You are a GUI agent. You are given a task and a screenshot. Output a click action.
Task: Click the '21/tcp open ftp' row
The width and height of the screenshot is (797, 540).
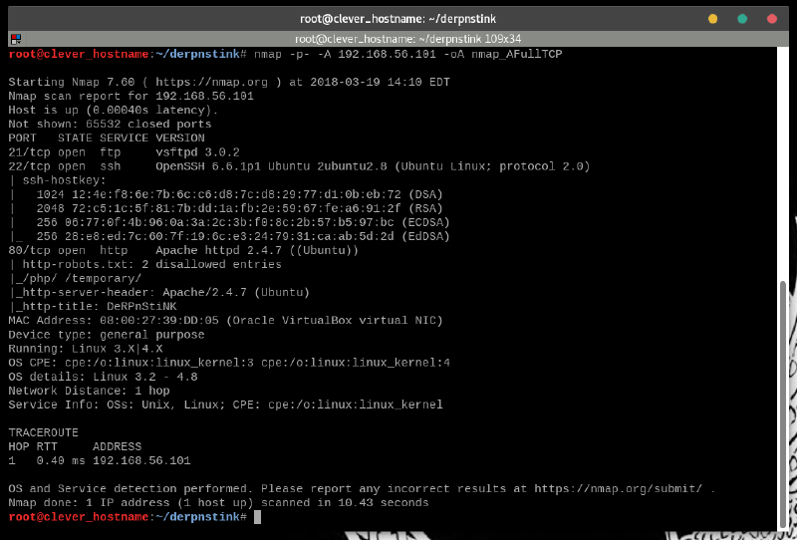tap(124, 152)
